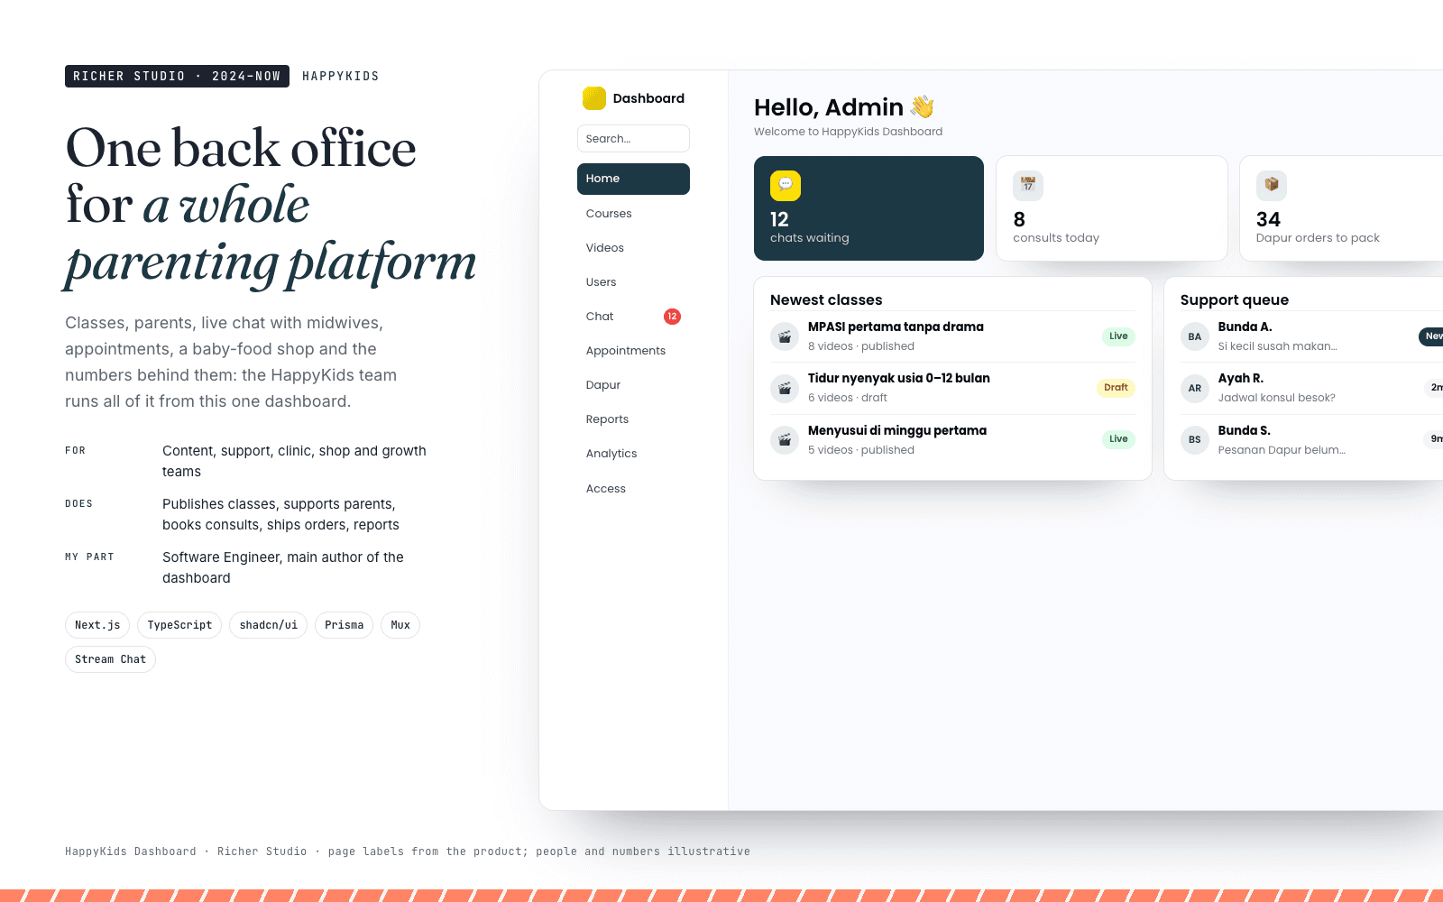Screen dimensions: 1443x902
Task: Click '8 videos · published' text
Action: coord(861,346)
